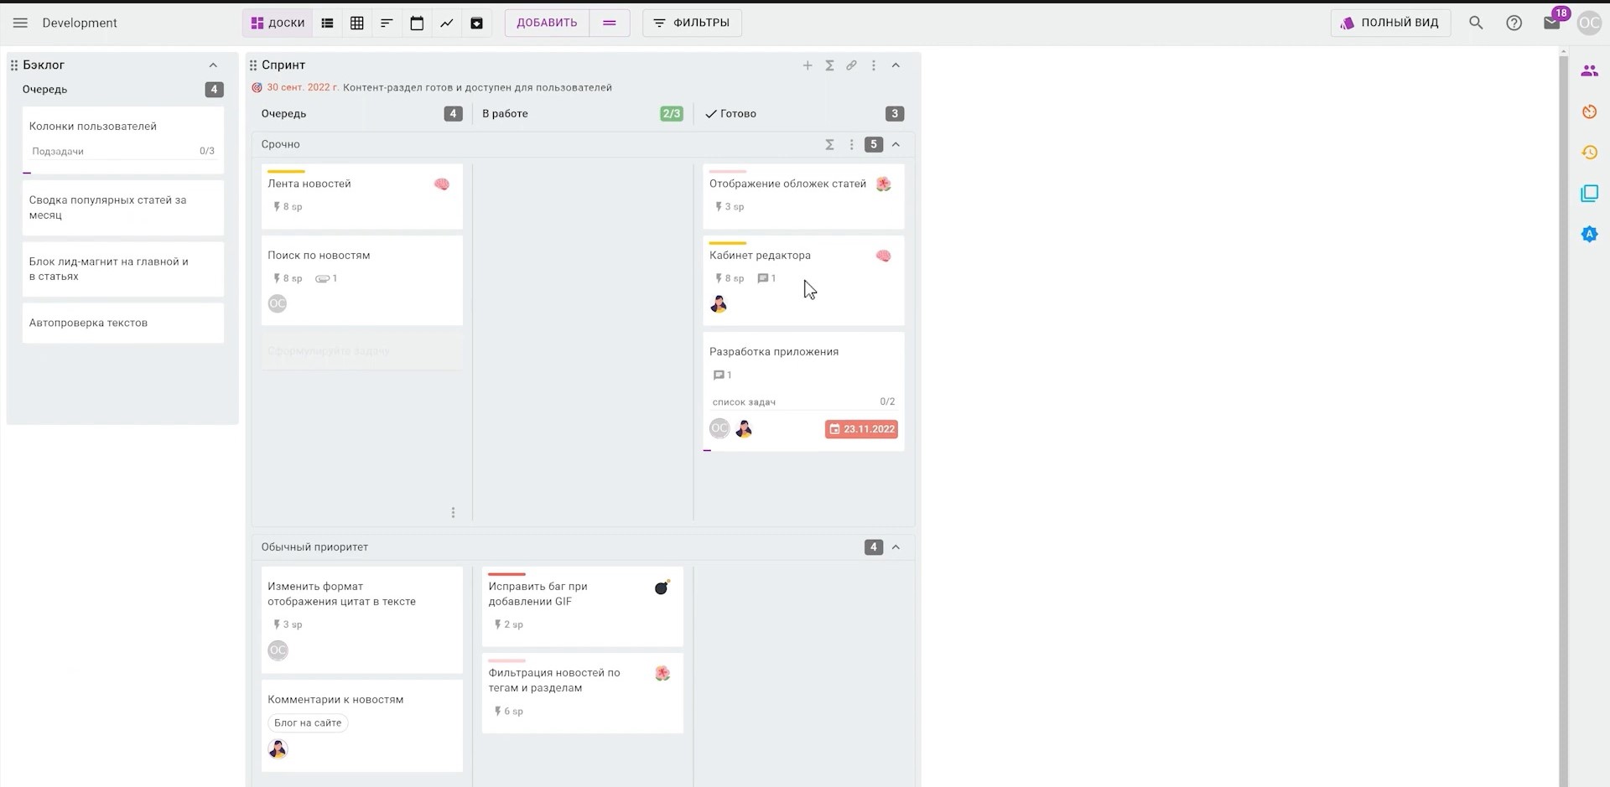Open the orange timer panel in the sidebar
Screen dimensions: 1610x787
(x=1589, y=111)
